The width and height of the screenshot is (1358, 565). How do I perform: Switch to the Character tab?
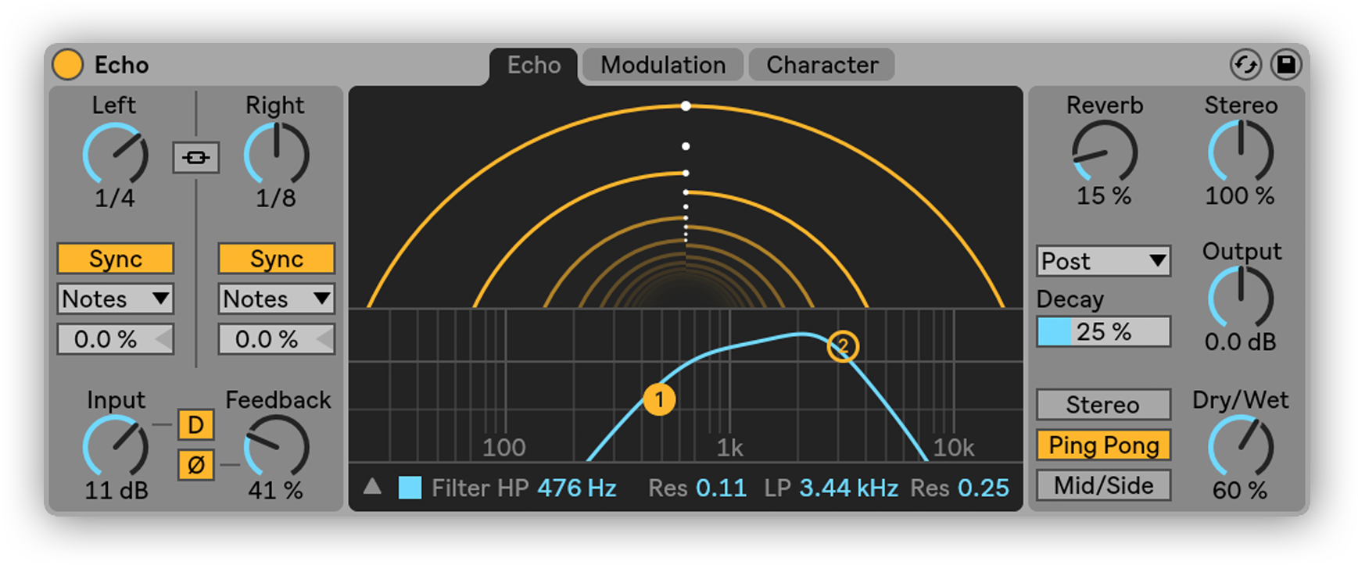[822, 65]
